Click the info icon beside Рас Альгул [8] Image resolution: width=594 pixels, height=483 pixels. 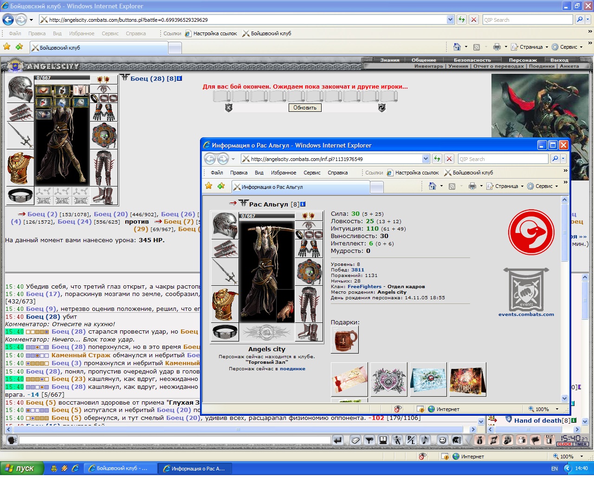click(303, 204)
